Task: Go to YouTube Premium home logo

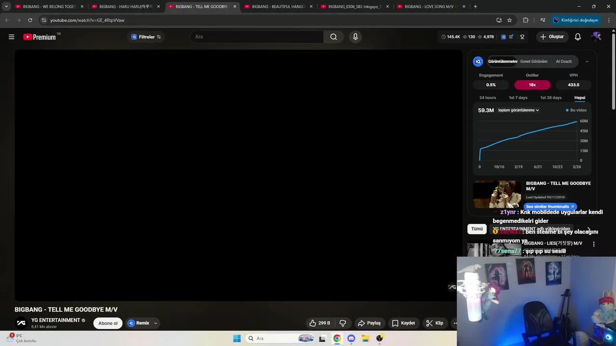Action: tap(39, 37)
